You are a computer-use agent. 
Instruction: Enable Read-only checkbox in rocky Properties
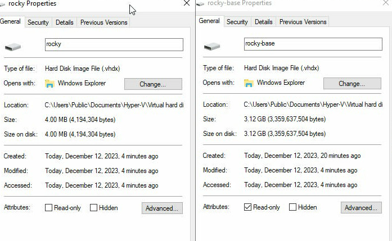pyautogui.click(x=49, y=208)
